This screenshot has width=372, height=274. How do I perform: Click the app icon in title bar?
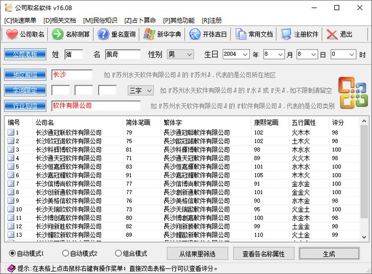9,7
